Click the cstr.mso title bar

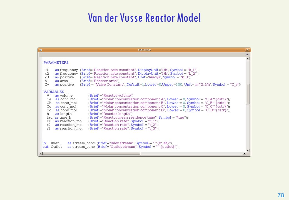point(144,50)
